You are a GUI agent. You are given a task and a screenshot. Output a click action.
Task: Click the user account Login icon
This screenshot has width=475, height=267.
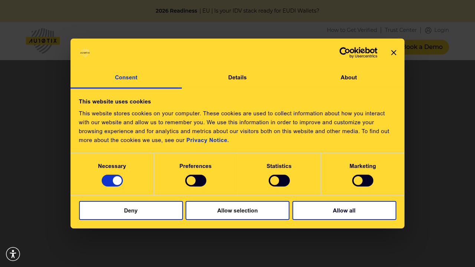pos(428,30)
